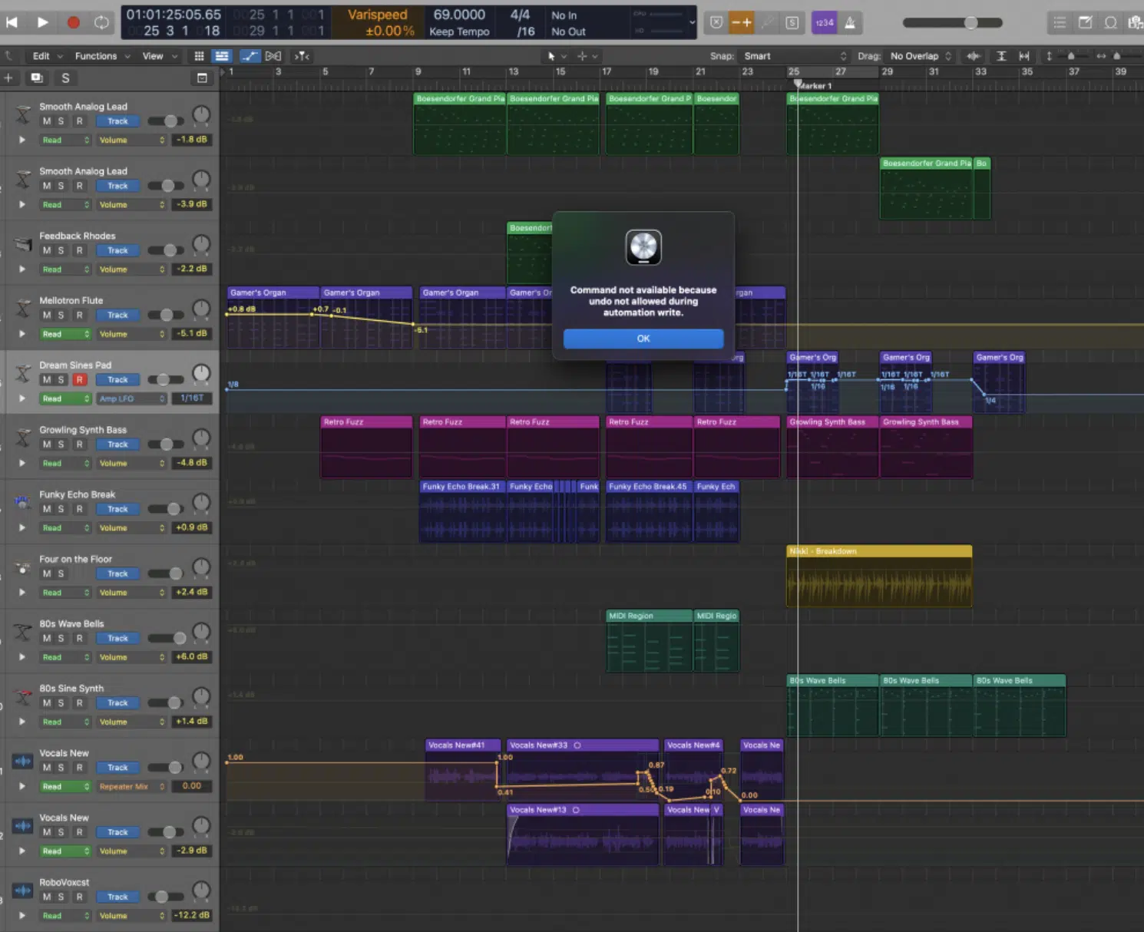The width and height of the screenshot is (1144, 932).
Task: Open the Note Pad panel
Action: tap(1085, 22)
